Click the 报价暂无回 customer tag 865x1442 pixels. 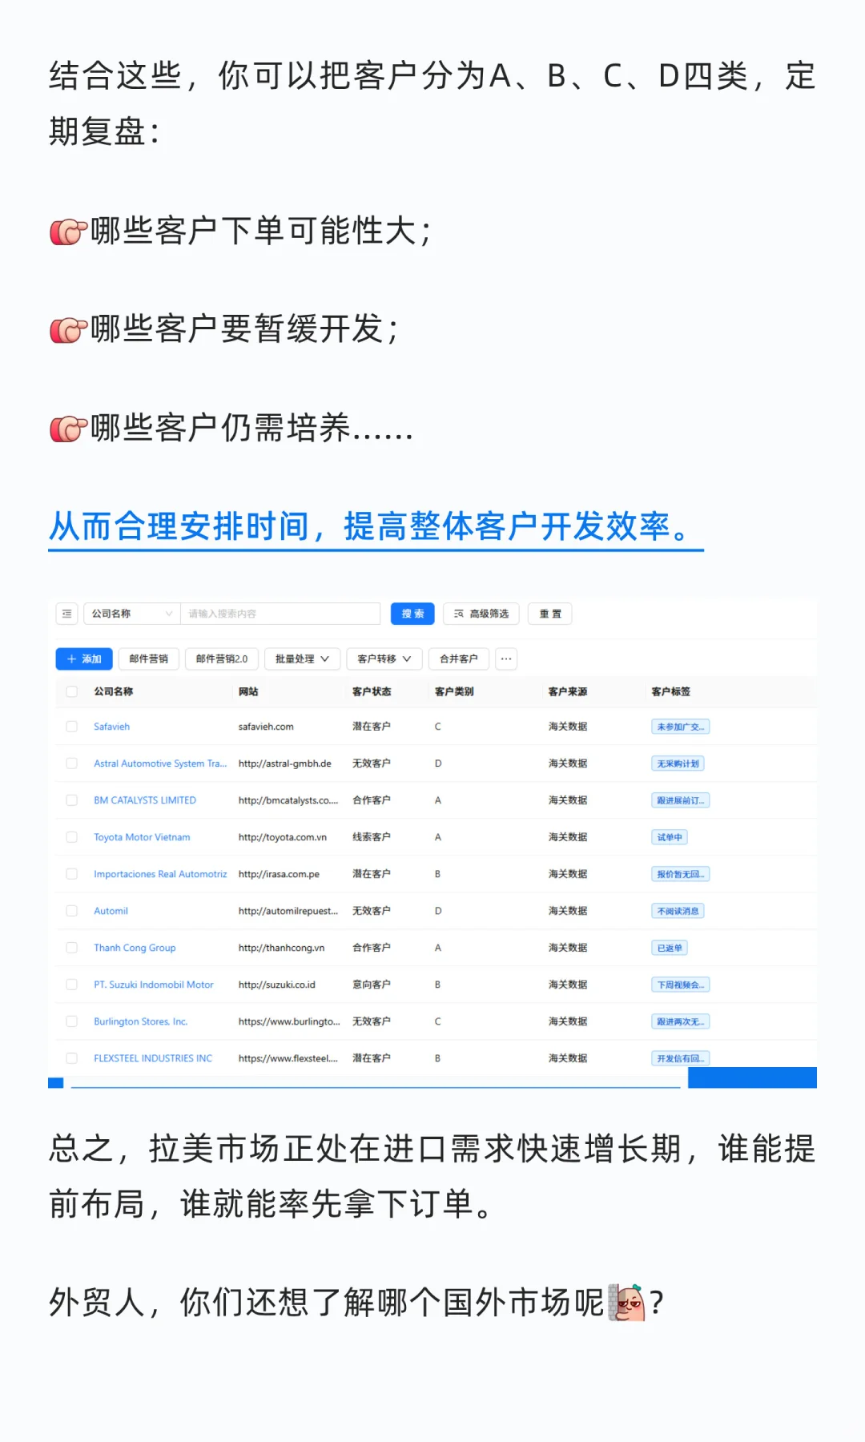pos(680,874)
